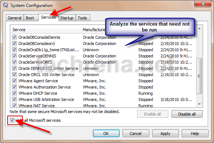
Task: Click Unknown manufacturer in Oracle ORCL VSS row
Action: pos(91,75)
